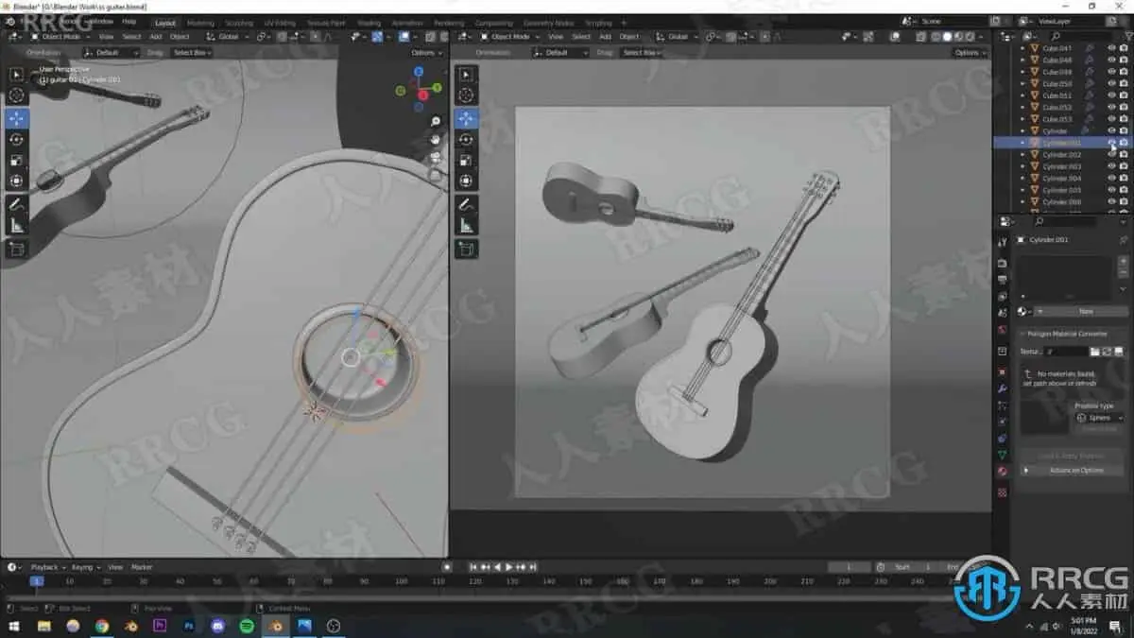The height and width of the screenshot is (638, 1134).
Task: Open the right viewport Object Mode dropdown
Action: pyautogui.click(x=508, y=37)
